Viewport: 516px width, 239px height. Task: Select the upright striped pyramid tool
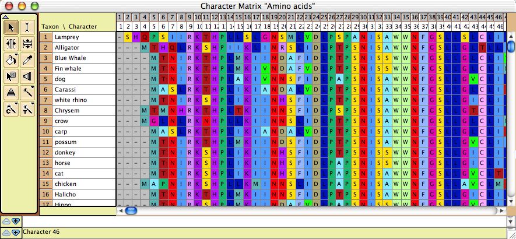pyautogui.click(x=11, y=92)
